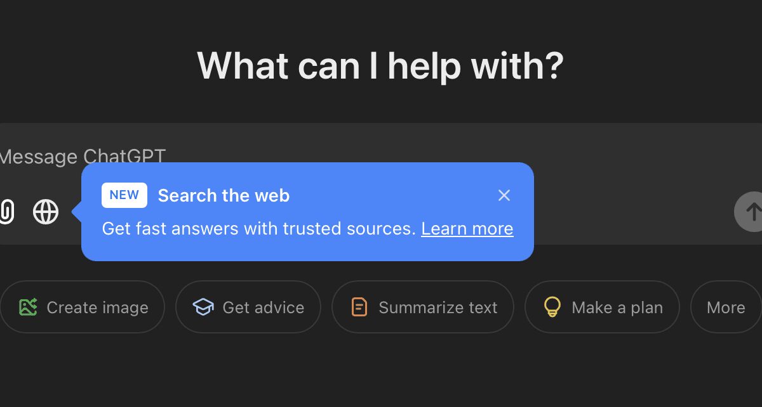Screen dimensions: 762x407
Task: Select the Make a plan suggestion
Action: [x=602, y=307]
